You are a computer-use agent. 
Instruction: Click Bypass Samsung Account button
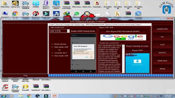(x=137, y=46)
